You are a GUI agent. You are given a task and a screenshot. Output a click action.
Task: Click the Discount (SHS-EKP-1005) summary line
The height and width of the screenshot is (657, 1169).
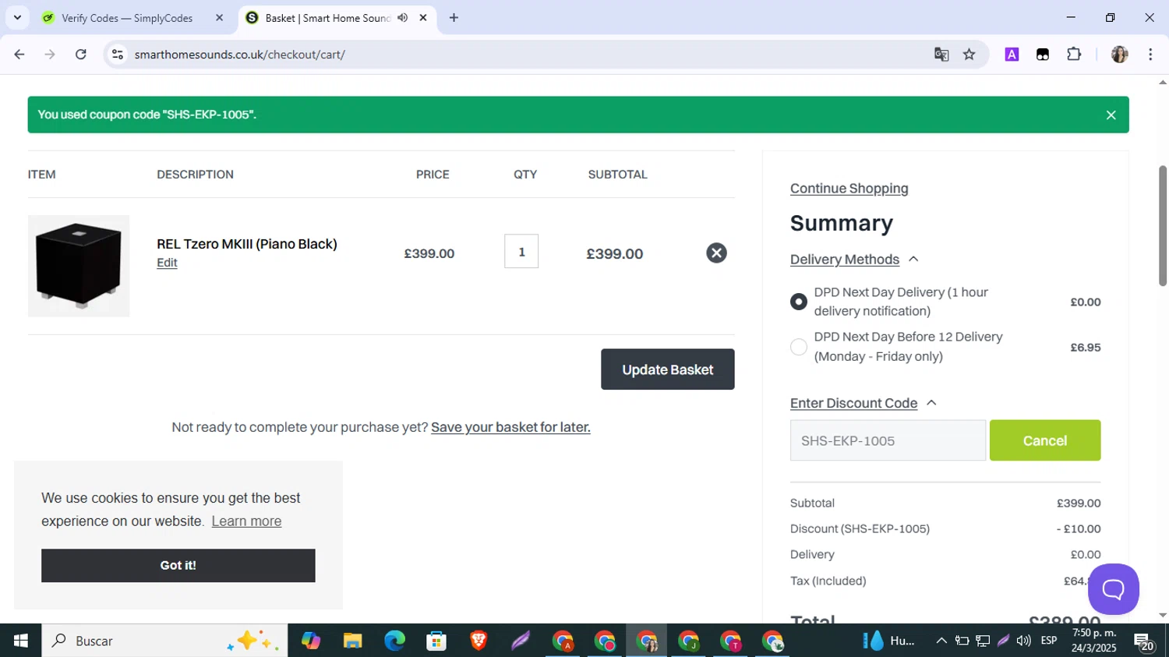[945, 528]
